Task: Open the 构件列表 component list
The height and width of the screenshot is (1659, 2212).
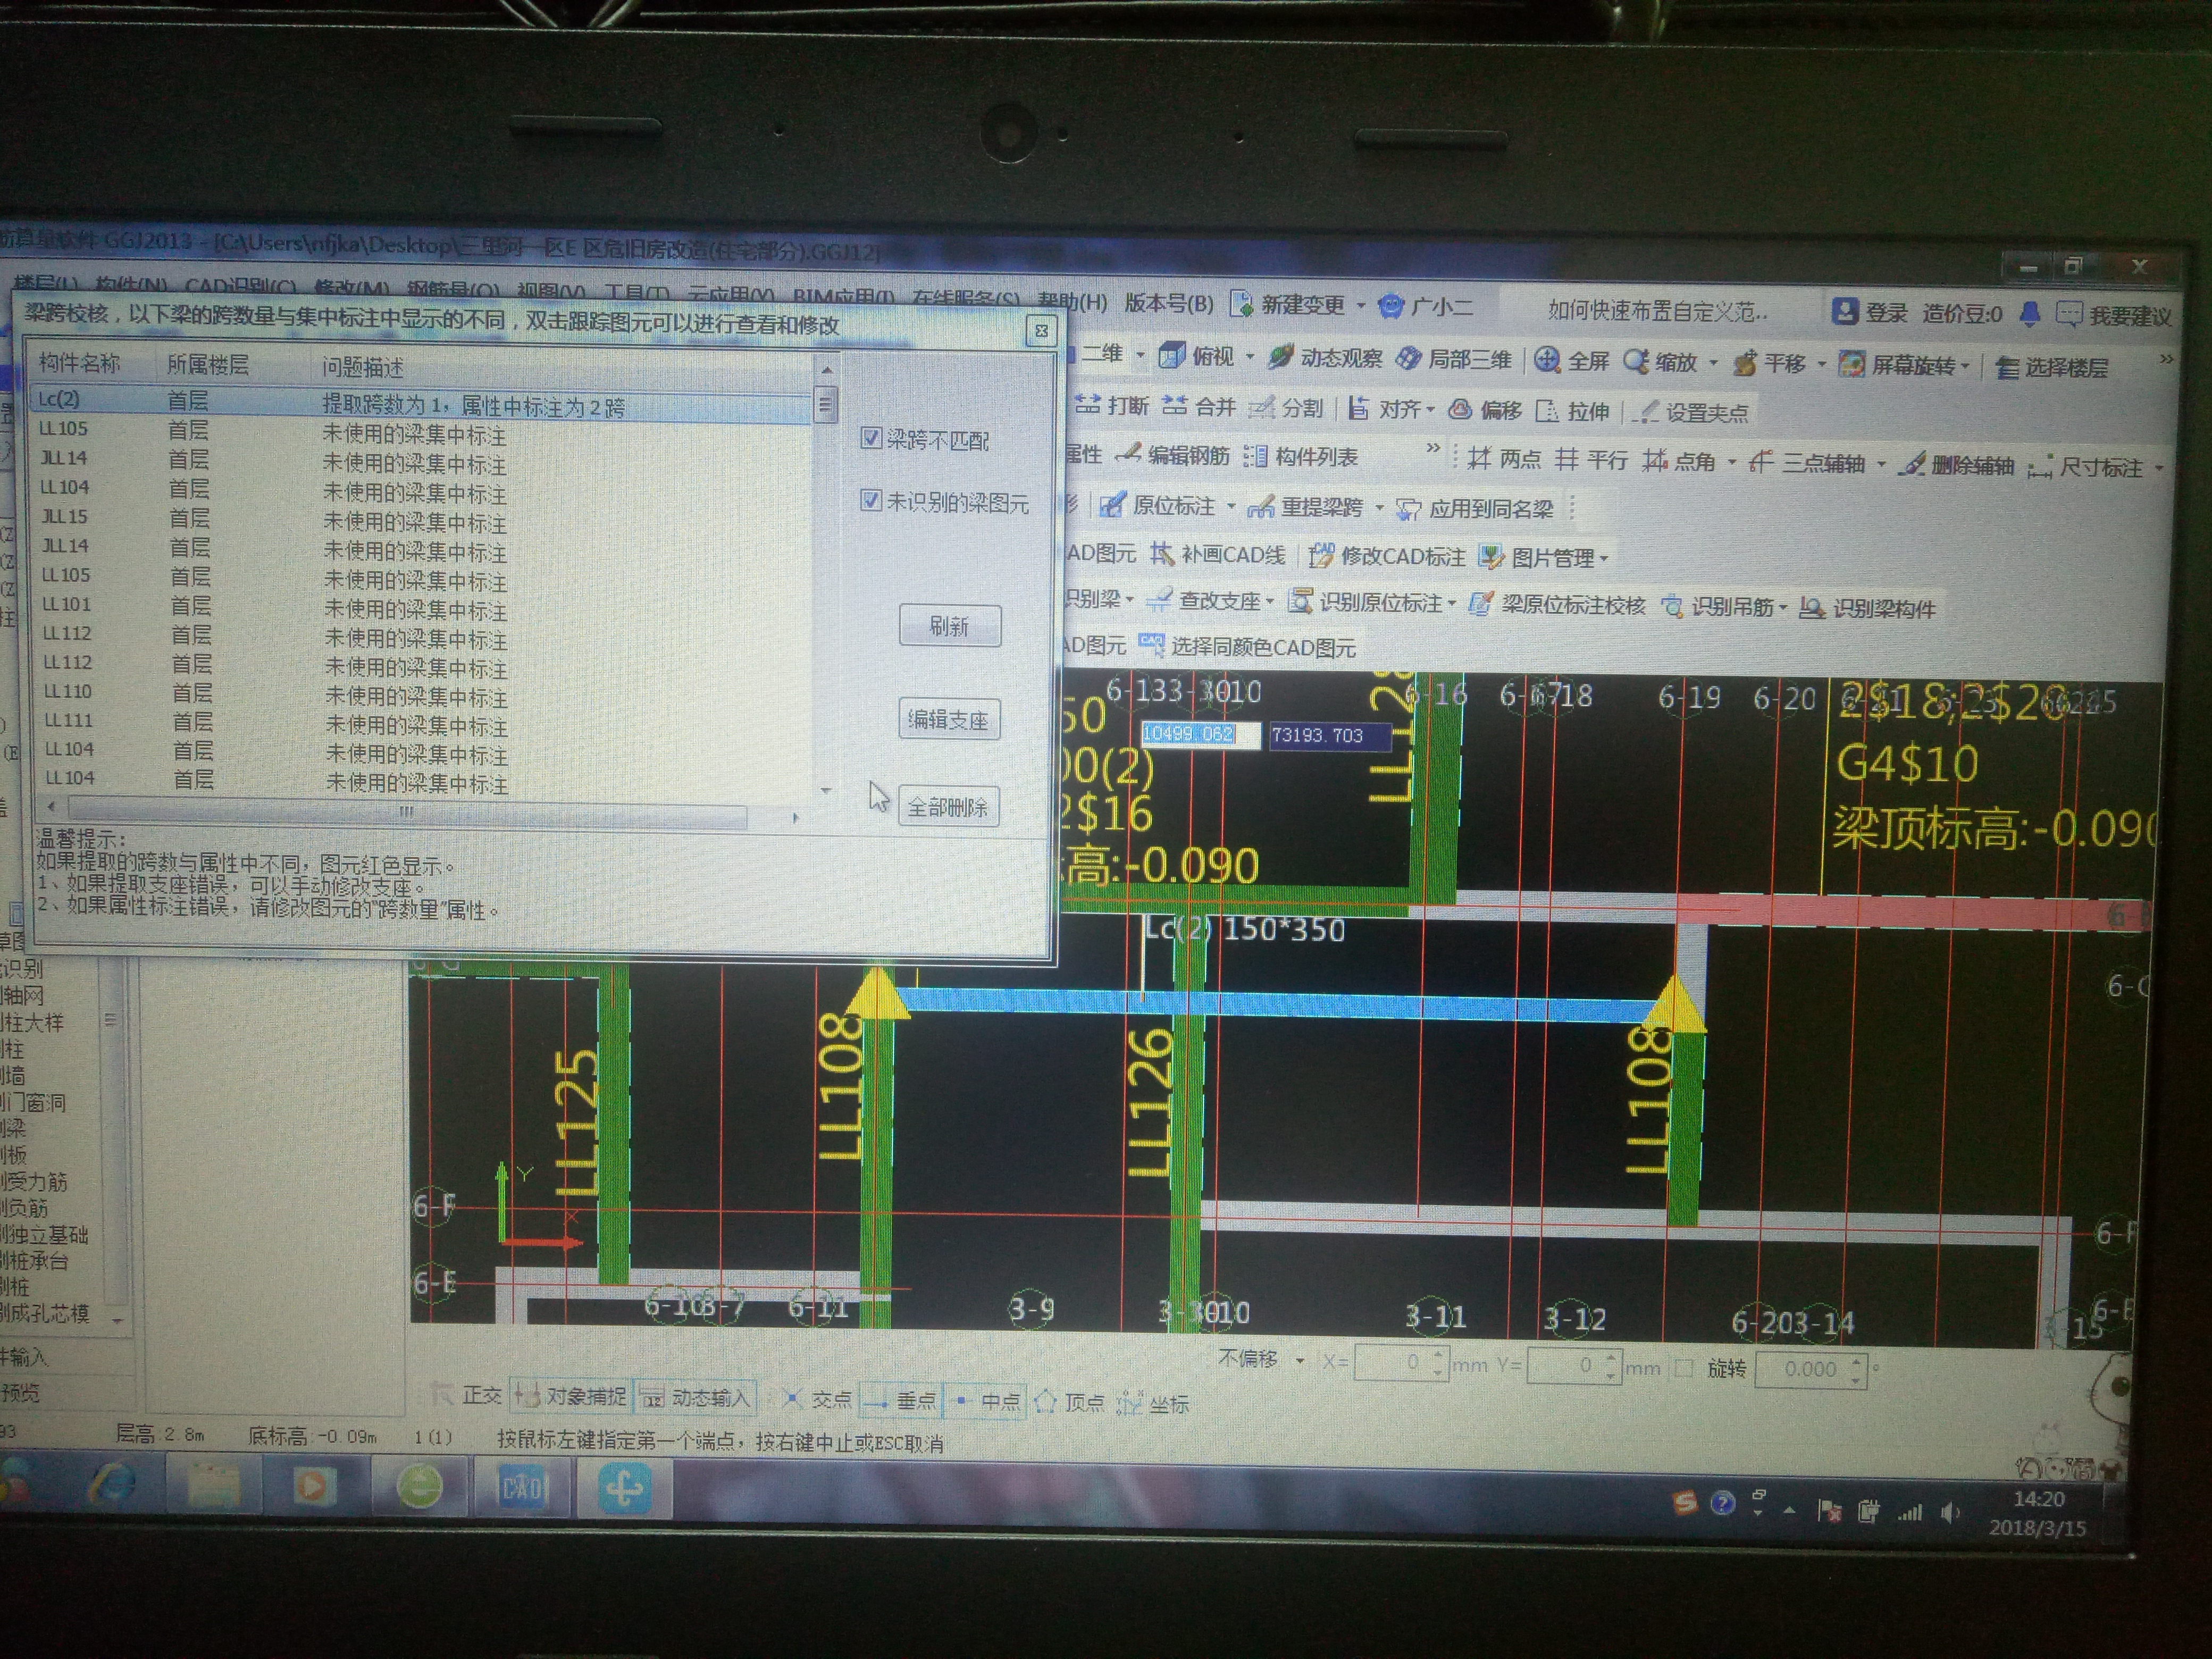Action: (1301, 457)
